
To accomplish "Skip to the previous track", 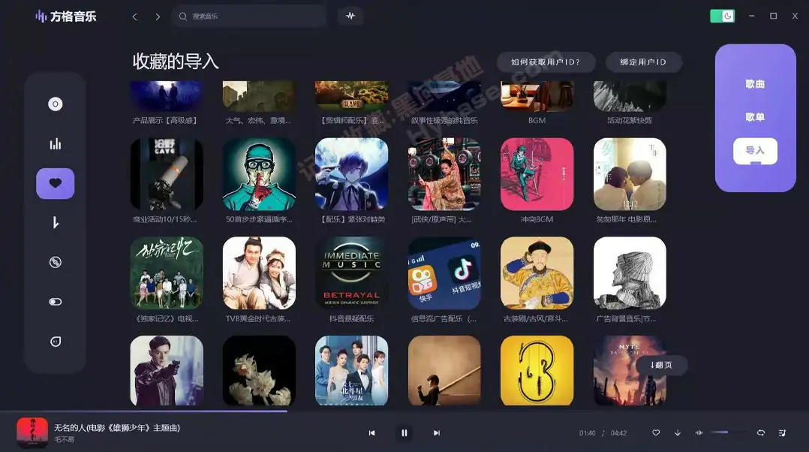I will coord(371,433).
